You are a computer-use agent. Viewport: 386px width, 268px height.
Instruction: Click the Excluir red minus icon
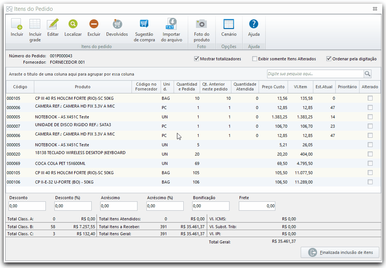tap(94, 24)
